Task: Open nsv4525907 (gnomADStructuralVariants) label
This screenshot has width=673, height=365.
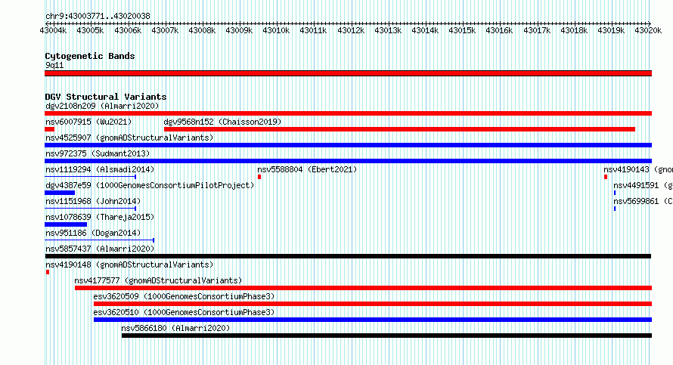Action: click(129, 138)
